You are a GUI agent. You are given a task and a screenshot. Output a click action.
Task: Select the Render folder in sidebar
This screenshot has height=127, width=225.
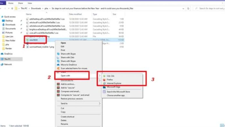[x=9, y=48]
